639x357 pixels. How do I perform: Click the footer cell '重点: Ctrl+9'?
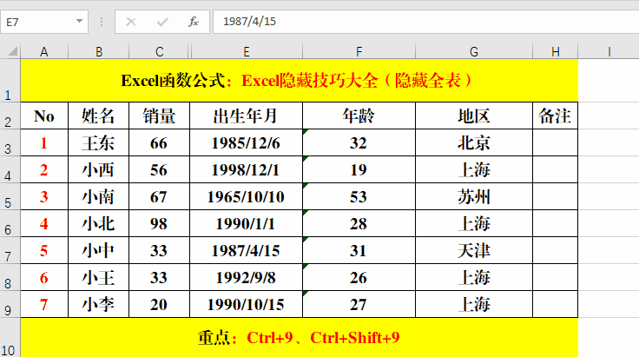coord(300,338)
